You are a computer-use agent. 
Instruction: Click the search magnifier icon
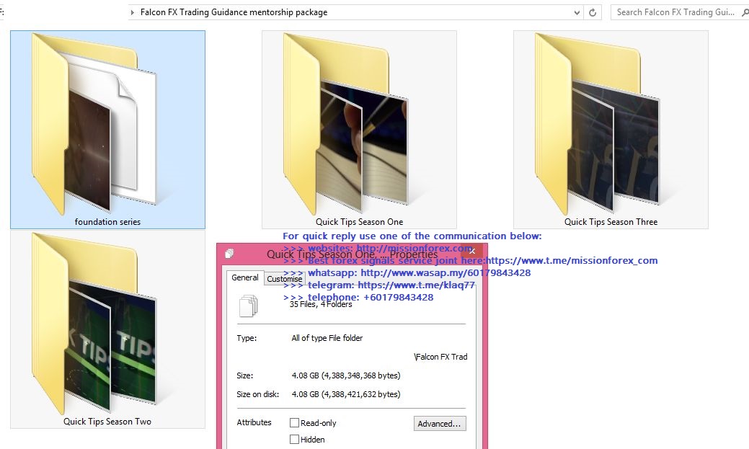[745, 12]
